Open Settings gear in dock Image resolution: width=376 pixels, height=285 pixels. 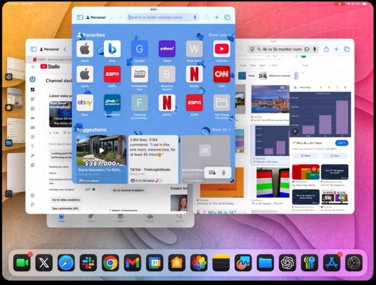click(x=354, y=263)
